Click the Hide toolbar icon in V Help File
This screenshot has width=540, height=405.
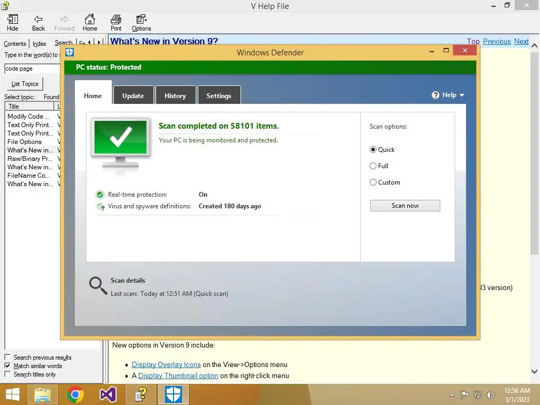point(13,23)
